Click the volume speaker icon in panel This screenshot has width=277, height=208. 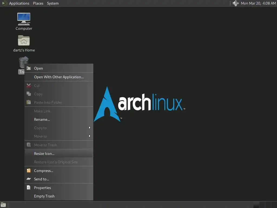pos(236,3)
